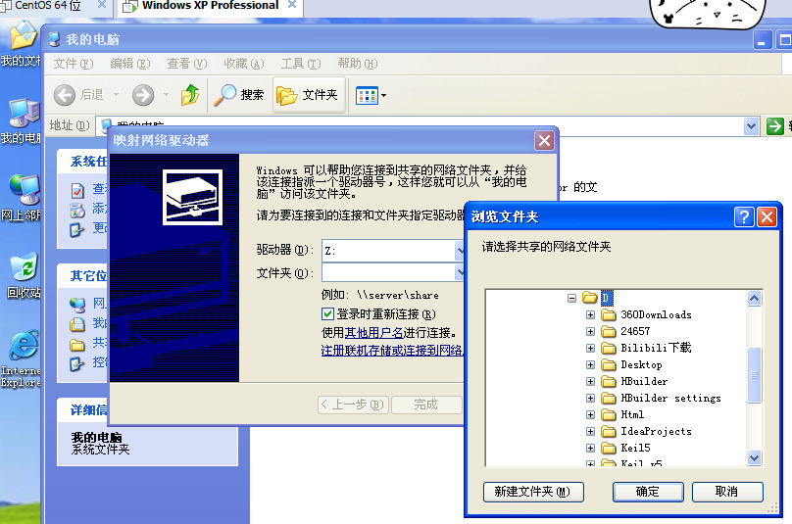
Task: Expand the HBuilder folder node
Action: (590, 382)
